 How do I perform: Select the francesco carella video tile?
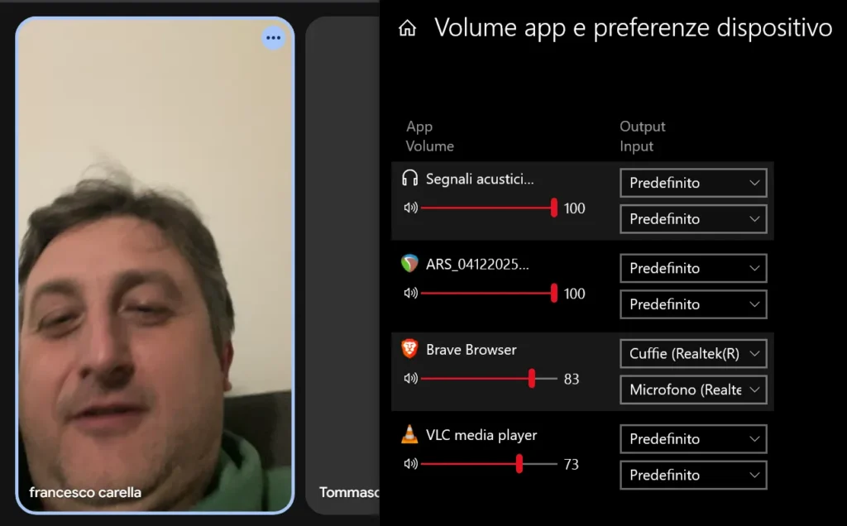pos(155,265)
